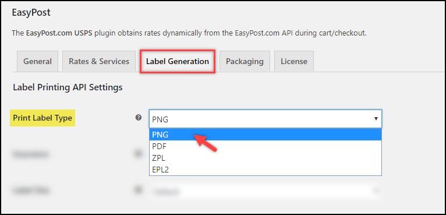The width and height of the screenshot is (446, 215).
Task: Click the blurred help icon under Print Label Type
Action: tap(139, 154)
